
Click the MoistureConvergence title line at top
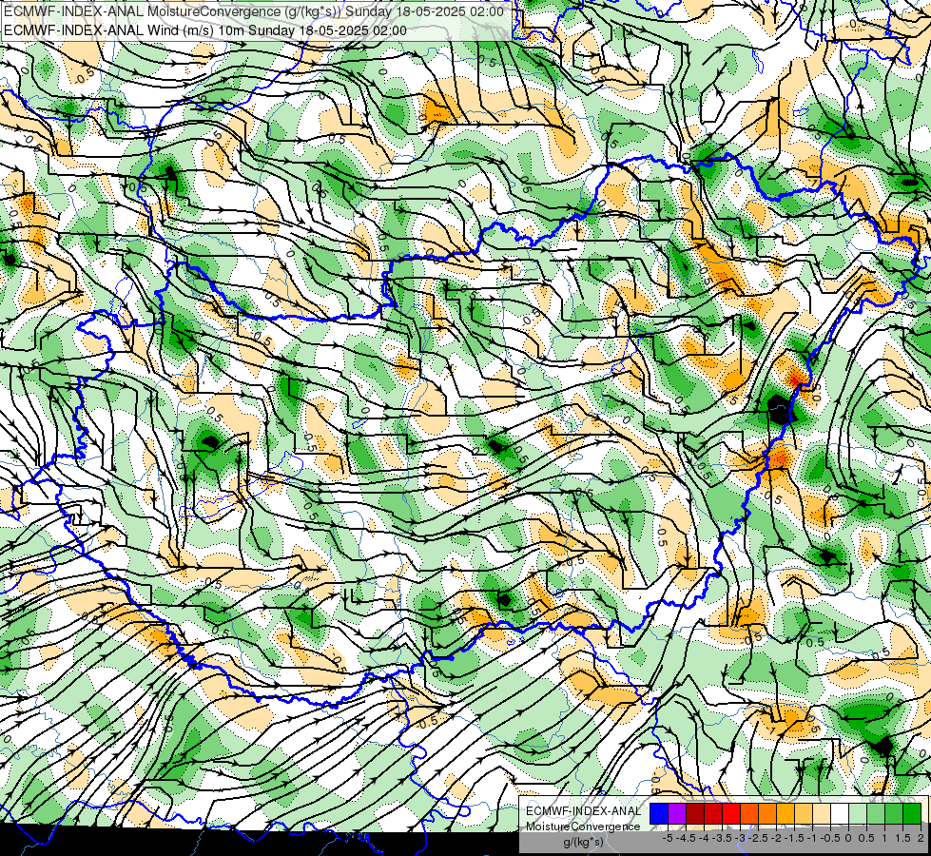click(254, 11)
